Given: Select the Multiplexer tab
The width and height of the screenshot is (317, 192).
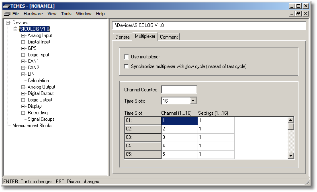Looking at the screenshot, I should [145, 37].
